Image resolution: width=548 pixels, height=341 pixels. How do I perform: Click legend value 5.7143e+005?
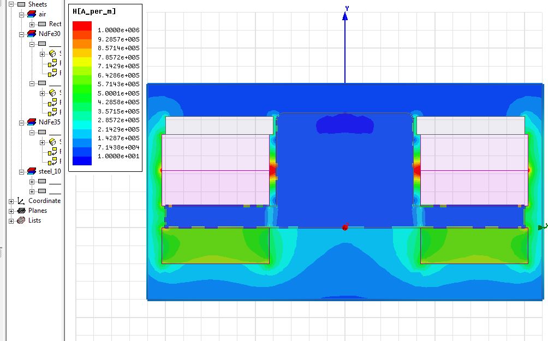coord(118,84)
